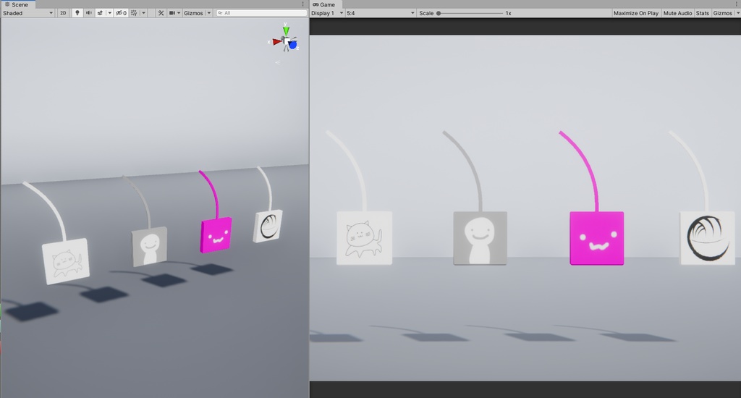
Task: Open the Shaded draw mode dropdown
Action: coord(28,13)
